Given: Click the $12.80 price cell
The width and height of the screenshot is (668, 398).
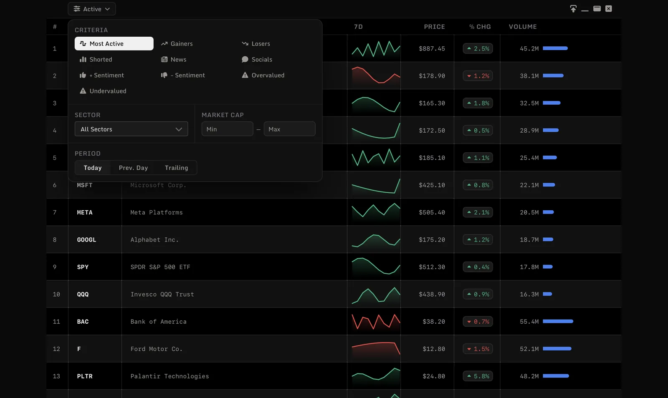Looking at the screenshot, I should pos(434,349).
